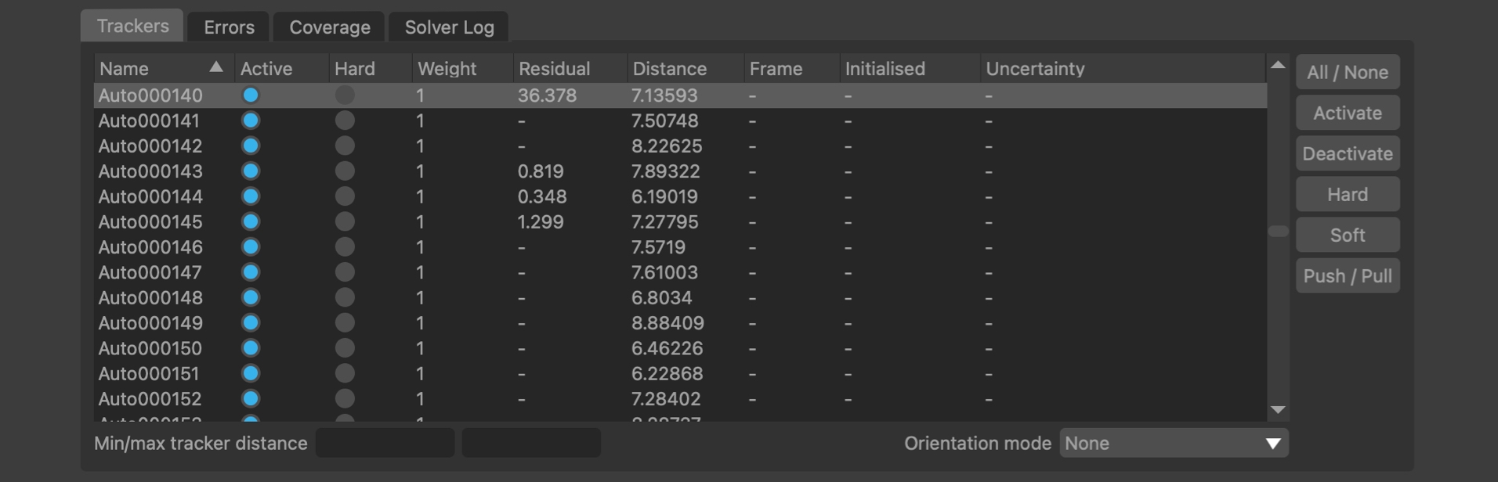The height and width of the screenshot is (482, 1498).
Task: Click the scrollbar up arrow
Action: [x=1278, y=65]
